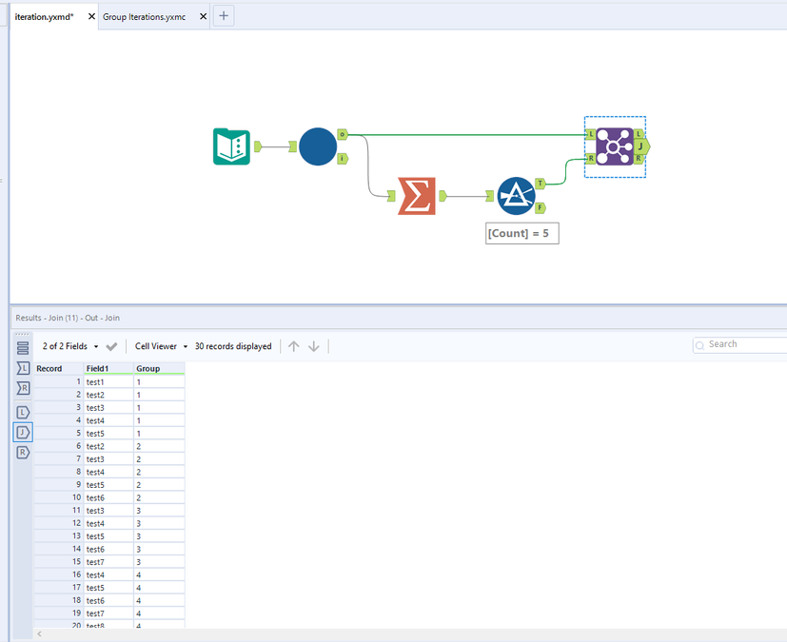Select the Join tool
Screen dimensions: 787x642
[x=615, y=146]
